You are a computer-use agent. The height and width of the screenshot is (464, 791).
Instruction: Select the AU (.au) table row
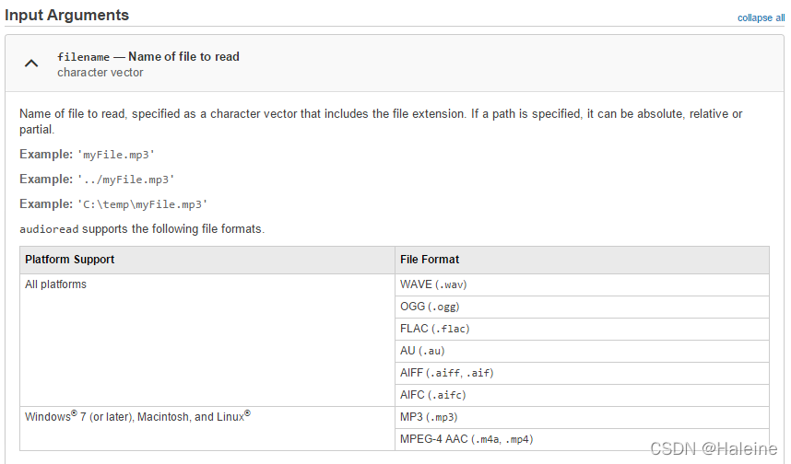point(582,351)
